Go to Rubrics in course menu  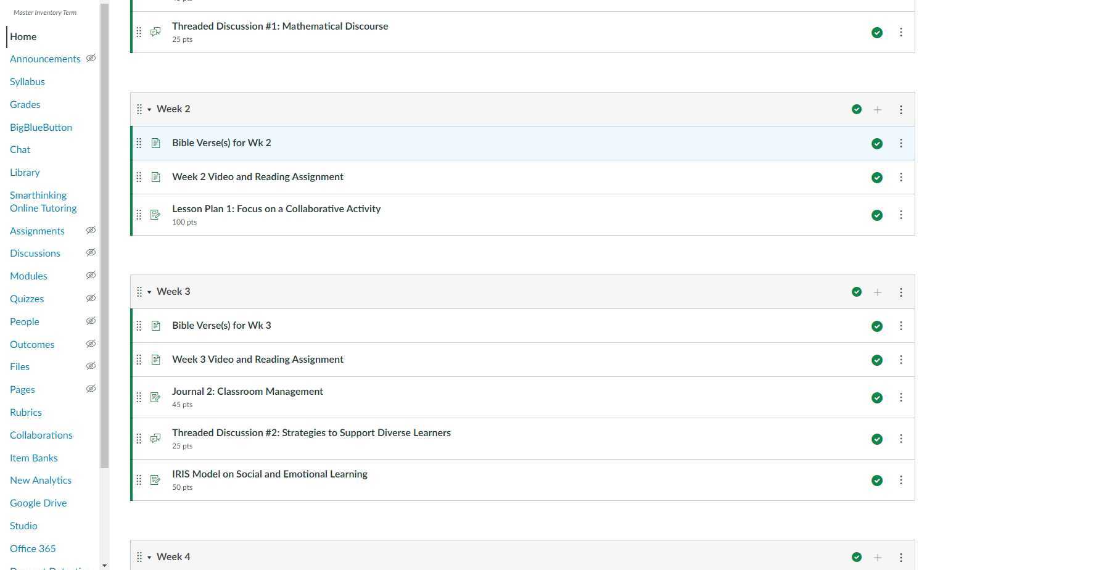26,412
